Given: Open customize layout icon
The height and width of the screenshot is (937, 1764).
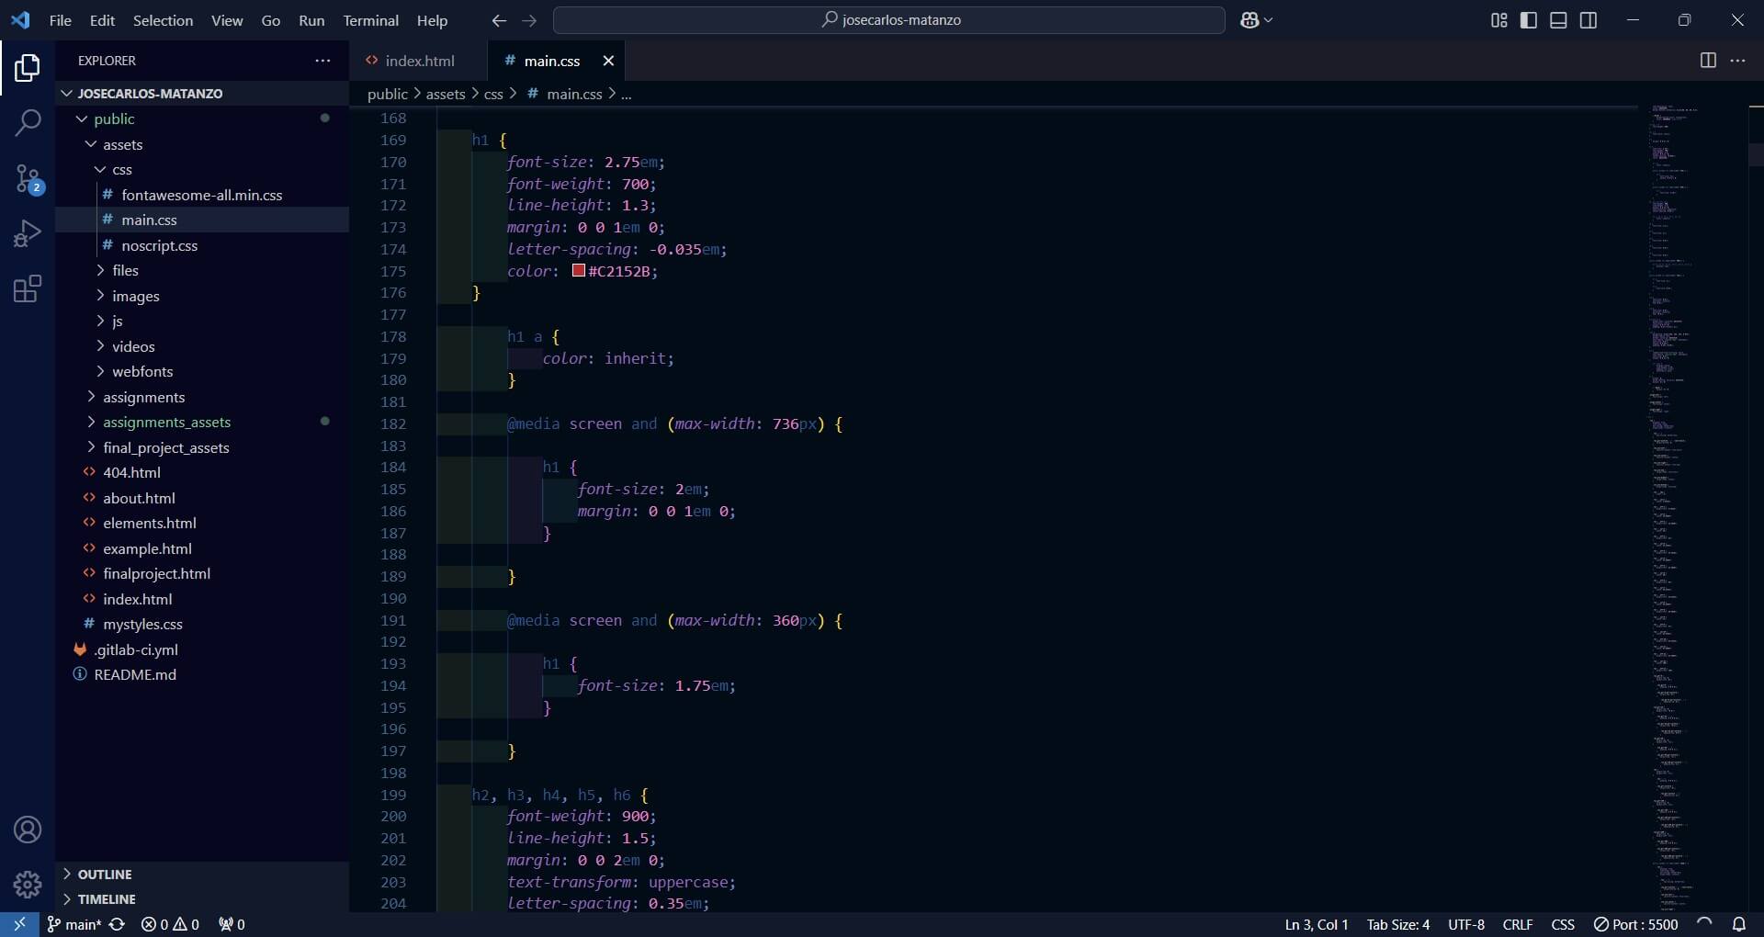Looking at the screenshot, I should (1499, 20).
